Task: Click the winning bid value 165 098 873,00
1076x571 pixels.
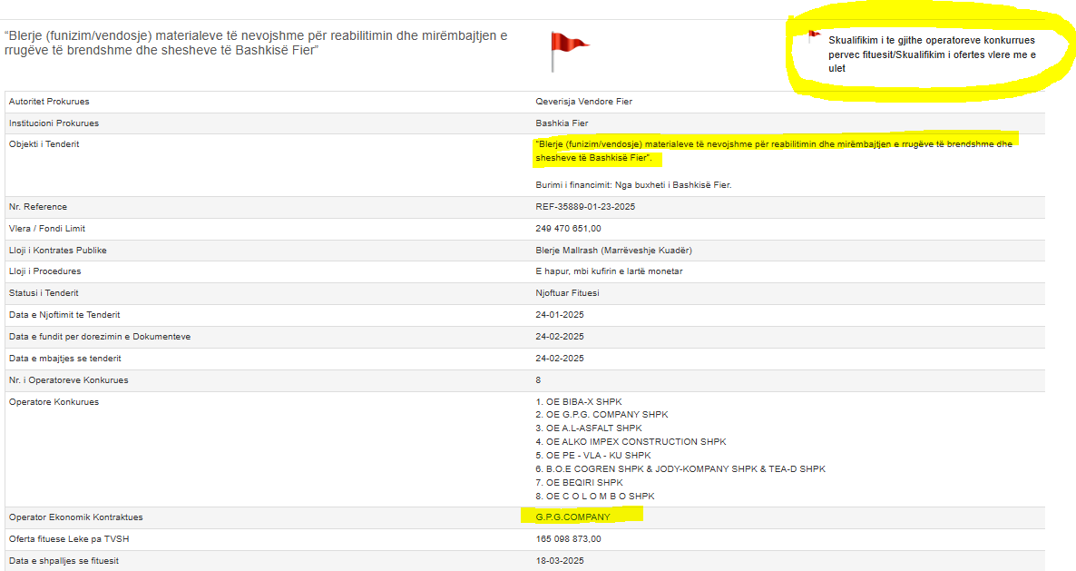Action: pos(568,539)
